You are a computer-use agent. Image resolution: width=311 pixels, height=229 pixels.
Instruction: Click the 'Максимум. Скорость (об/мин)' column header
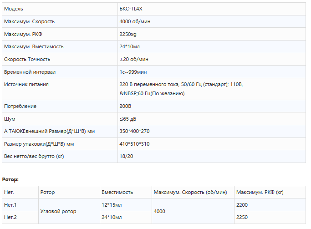click(190, 192)
